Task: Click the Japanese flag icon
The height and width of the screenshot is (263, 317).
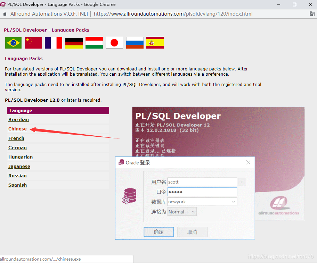Action: 114,43
